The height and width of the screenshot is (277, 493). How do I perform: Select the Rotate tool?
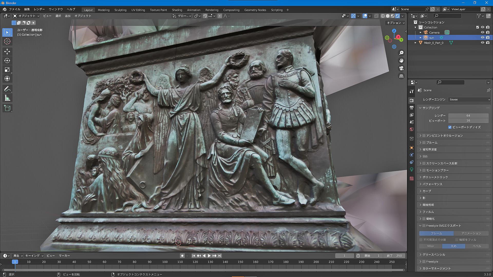tap(7, 61)
